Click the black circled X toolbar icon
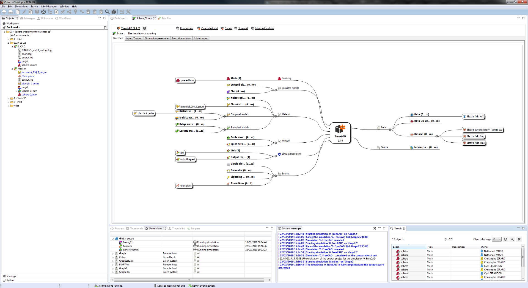528x288 pixels. (x=43, y=12)
